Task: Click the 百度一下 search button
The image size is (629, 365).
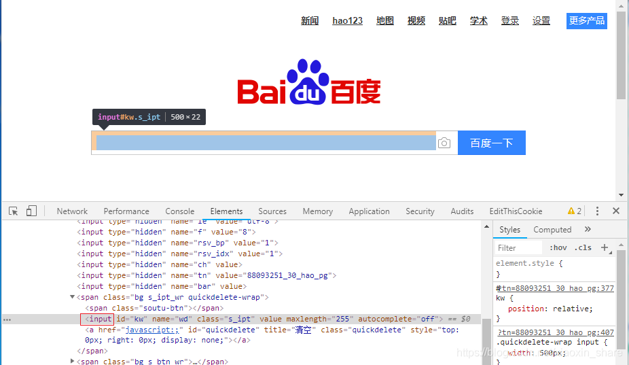Action: (x=492, y=143)
